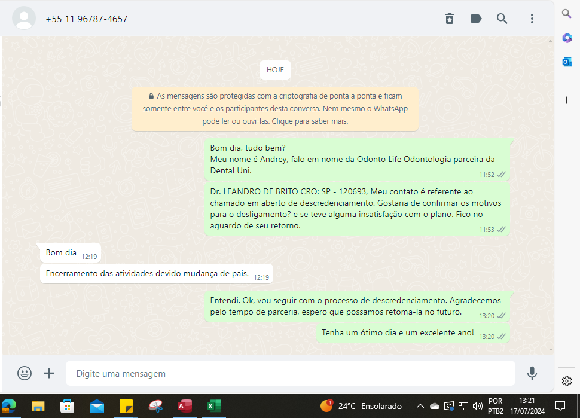Open Microsoft 365 Copilot in Edge sidebar
The height and width of the screenshot is (418, 580).
click(567, 38)
